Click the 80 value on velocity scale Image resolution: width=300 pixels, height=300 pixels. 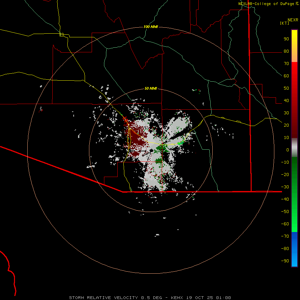point(286,51)
